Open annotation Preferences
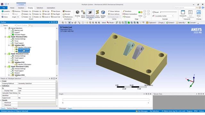The image size is (205, 115). tap(68, 17)
